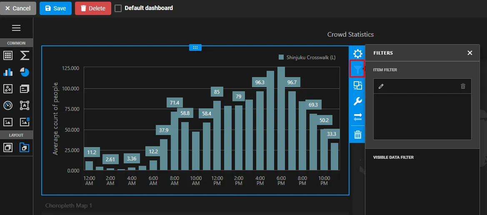Click the 10:00 PM axis label
The image size is (487, 215).
coord(324,181)
